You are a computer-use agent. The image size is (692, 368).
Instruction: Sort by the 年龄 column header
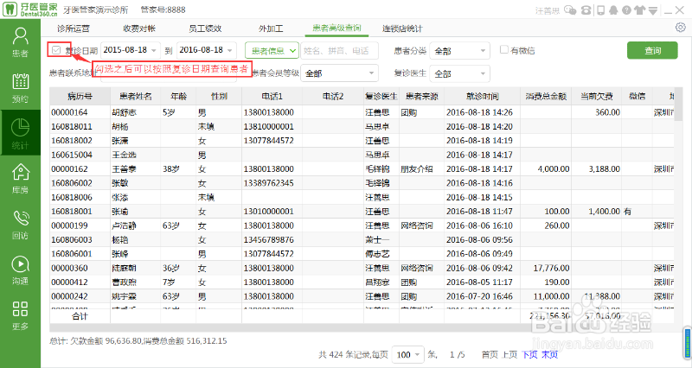[x=178, y=96]
